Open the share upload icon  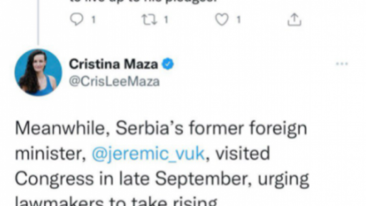coord(294,20)
